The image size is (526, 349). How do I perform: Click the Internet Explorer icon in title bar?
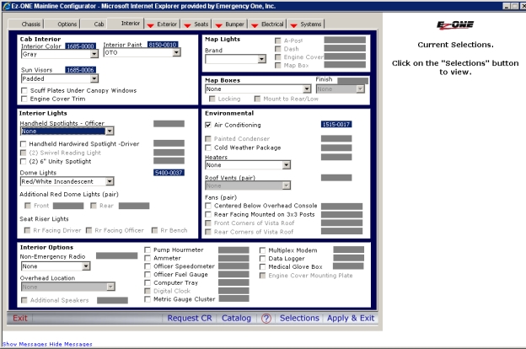(x=6, y=6)
